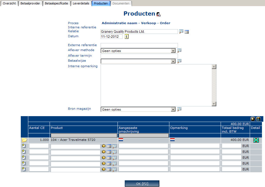Click the flag icon under Opmerking column
The height and width of the screenshot is (187, 265).
point(172,140)
